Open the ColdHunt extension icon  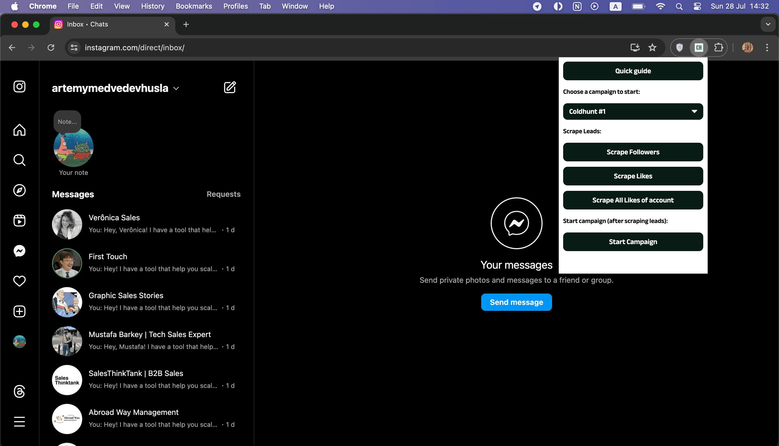(x=699, y=48)
